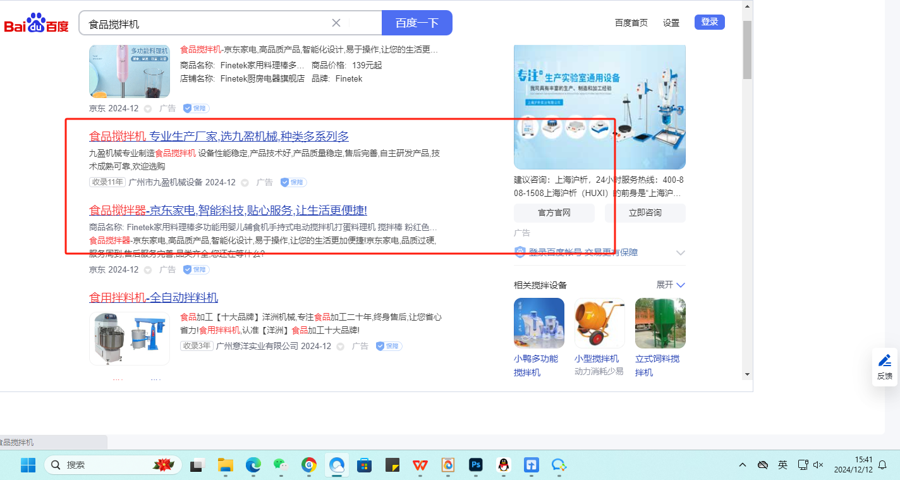This screenshot has height=480, width=900.
Task: Open the blue upload-arrow app on the taskbar
Action: pos(531,465)
